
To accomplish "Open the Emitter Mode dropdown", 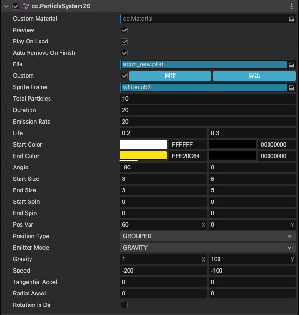I will (207, 248).
